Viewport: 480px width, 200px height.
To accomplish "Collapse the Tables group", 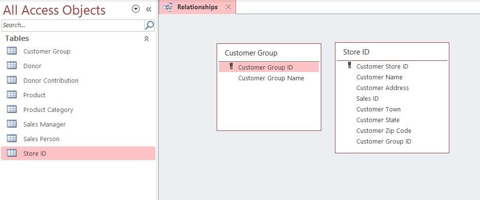I will tap(147, 38).
